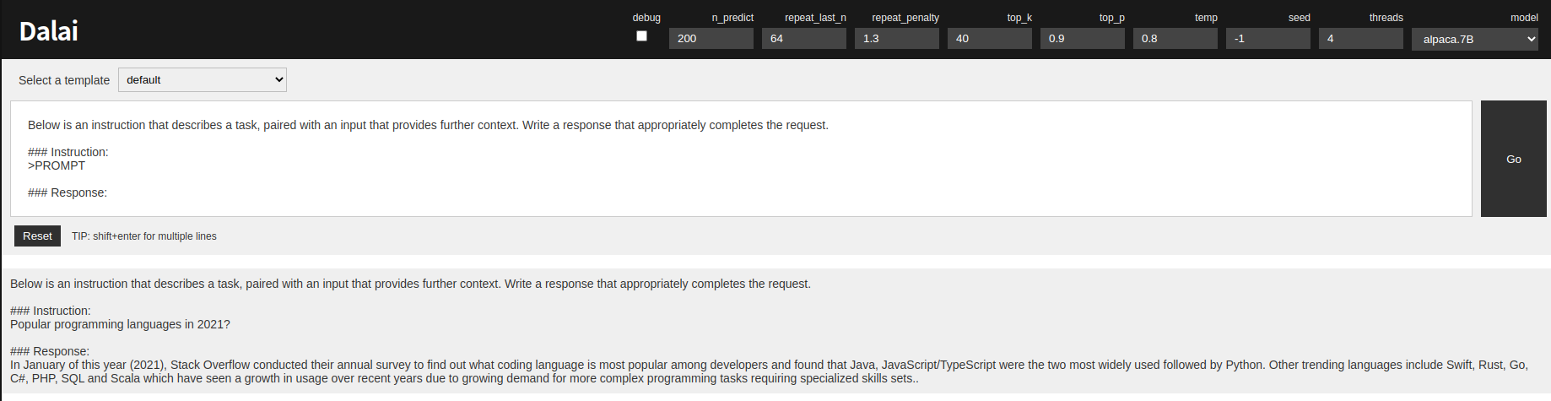Screen dimensions: 1551x401
Task: Focus the temp field showing 0.8
Action: tap(1175, 39)
